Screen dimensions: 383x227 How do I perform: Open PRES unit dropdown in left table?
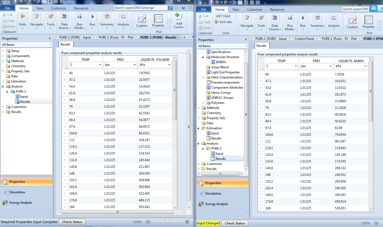(x=135, y=65)
